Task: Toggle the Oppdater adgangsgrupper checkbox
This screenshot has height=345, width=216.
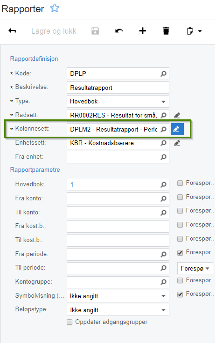Action: [x=70, y=322]
